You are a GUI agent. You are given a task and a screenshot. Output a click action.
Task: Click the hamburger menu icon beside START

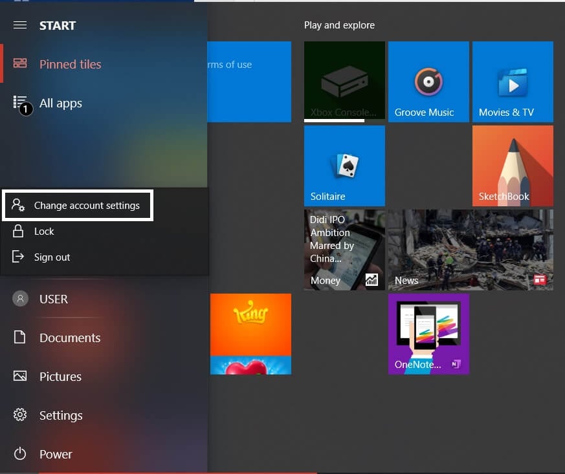[20, 25]
